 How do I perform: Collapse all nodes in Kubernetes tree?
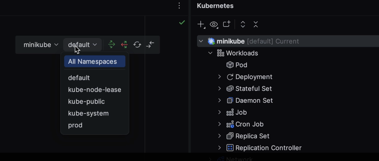click(x=256, y=25)
